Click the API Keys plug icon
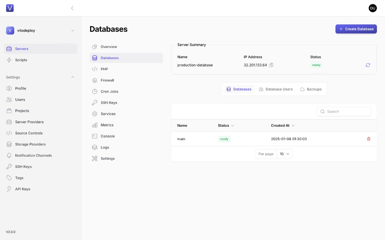 (9, 189)
